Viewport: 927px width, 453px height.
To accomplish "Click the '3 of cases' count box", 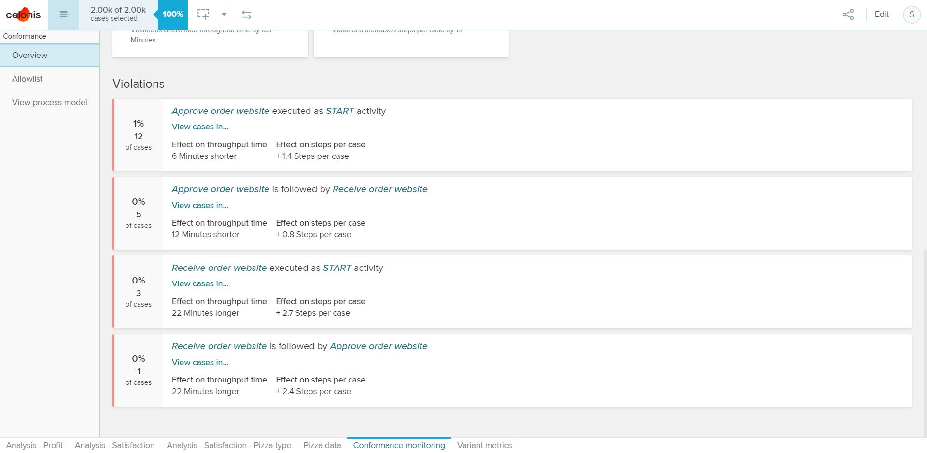I will [139, 292].
